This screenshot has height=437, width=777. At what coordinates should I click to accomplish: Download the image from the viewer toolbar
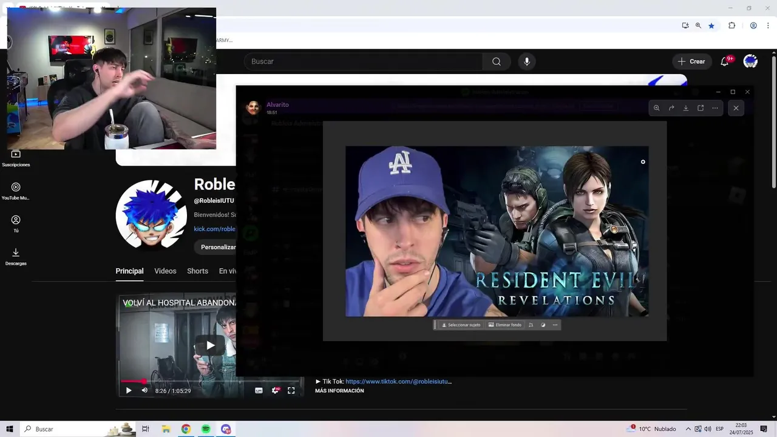click(x=686, y=108)
